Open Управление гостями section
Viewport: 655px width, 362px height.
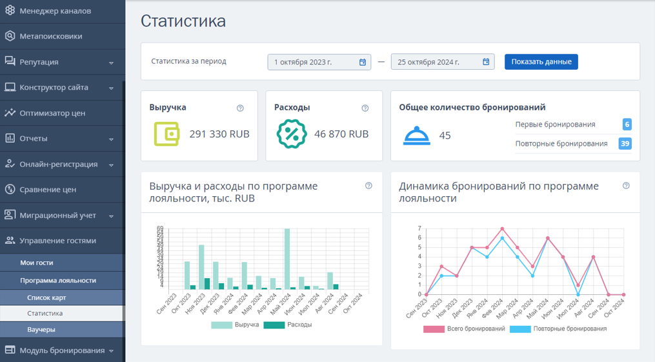pyautogui.click(x=62, y=241)
